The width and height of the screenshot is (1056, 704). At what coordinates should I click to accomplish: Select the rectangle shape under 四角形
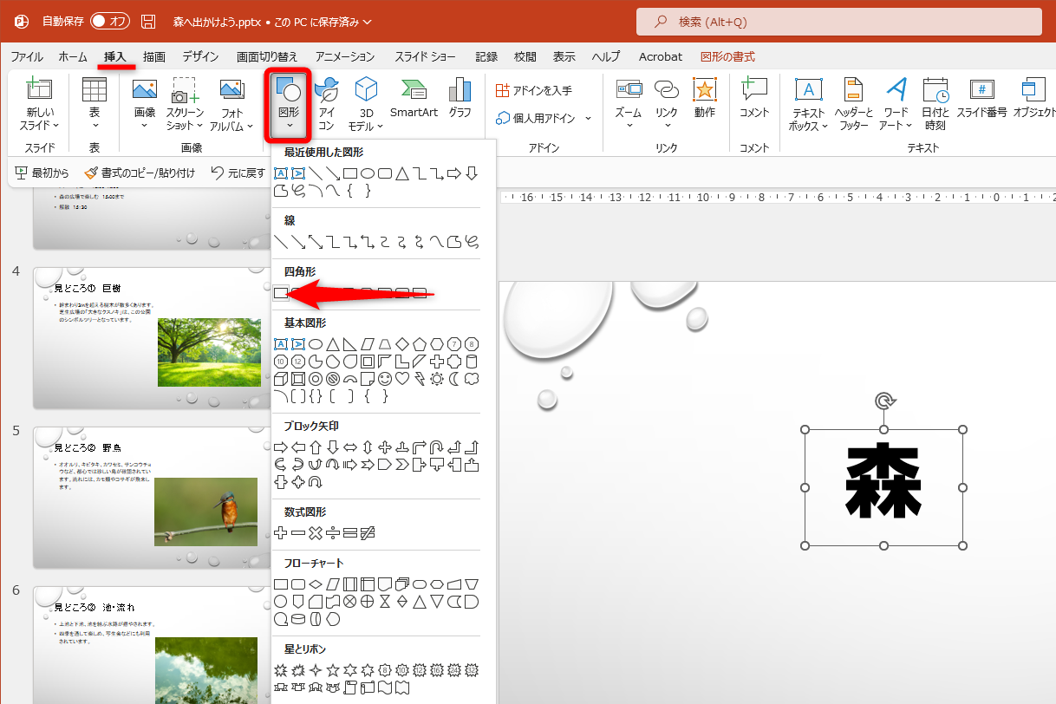click(280, 293)
